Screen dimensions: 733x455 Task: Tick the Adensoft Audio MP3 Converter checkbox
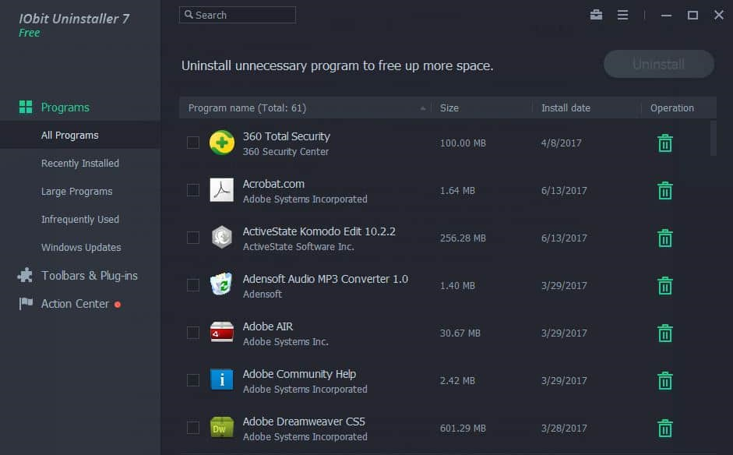point(193,285)
